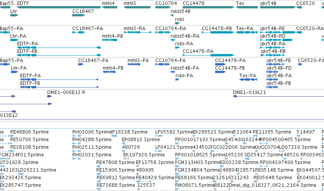Click transcript mthl3-RA
The image size is (324, 191).
point(137,32)
